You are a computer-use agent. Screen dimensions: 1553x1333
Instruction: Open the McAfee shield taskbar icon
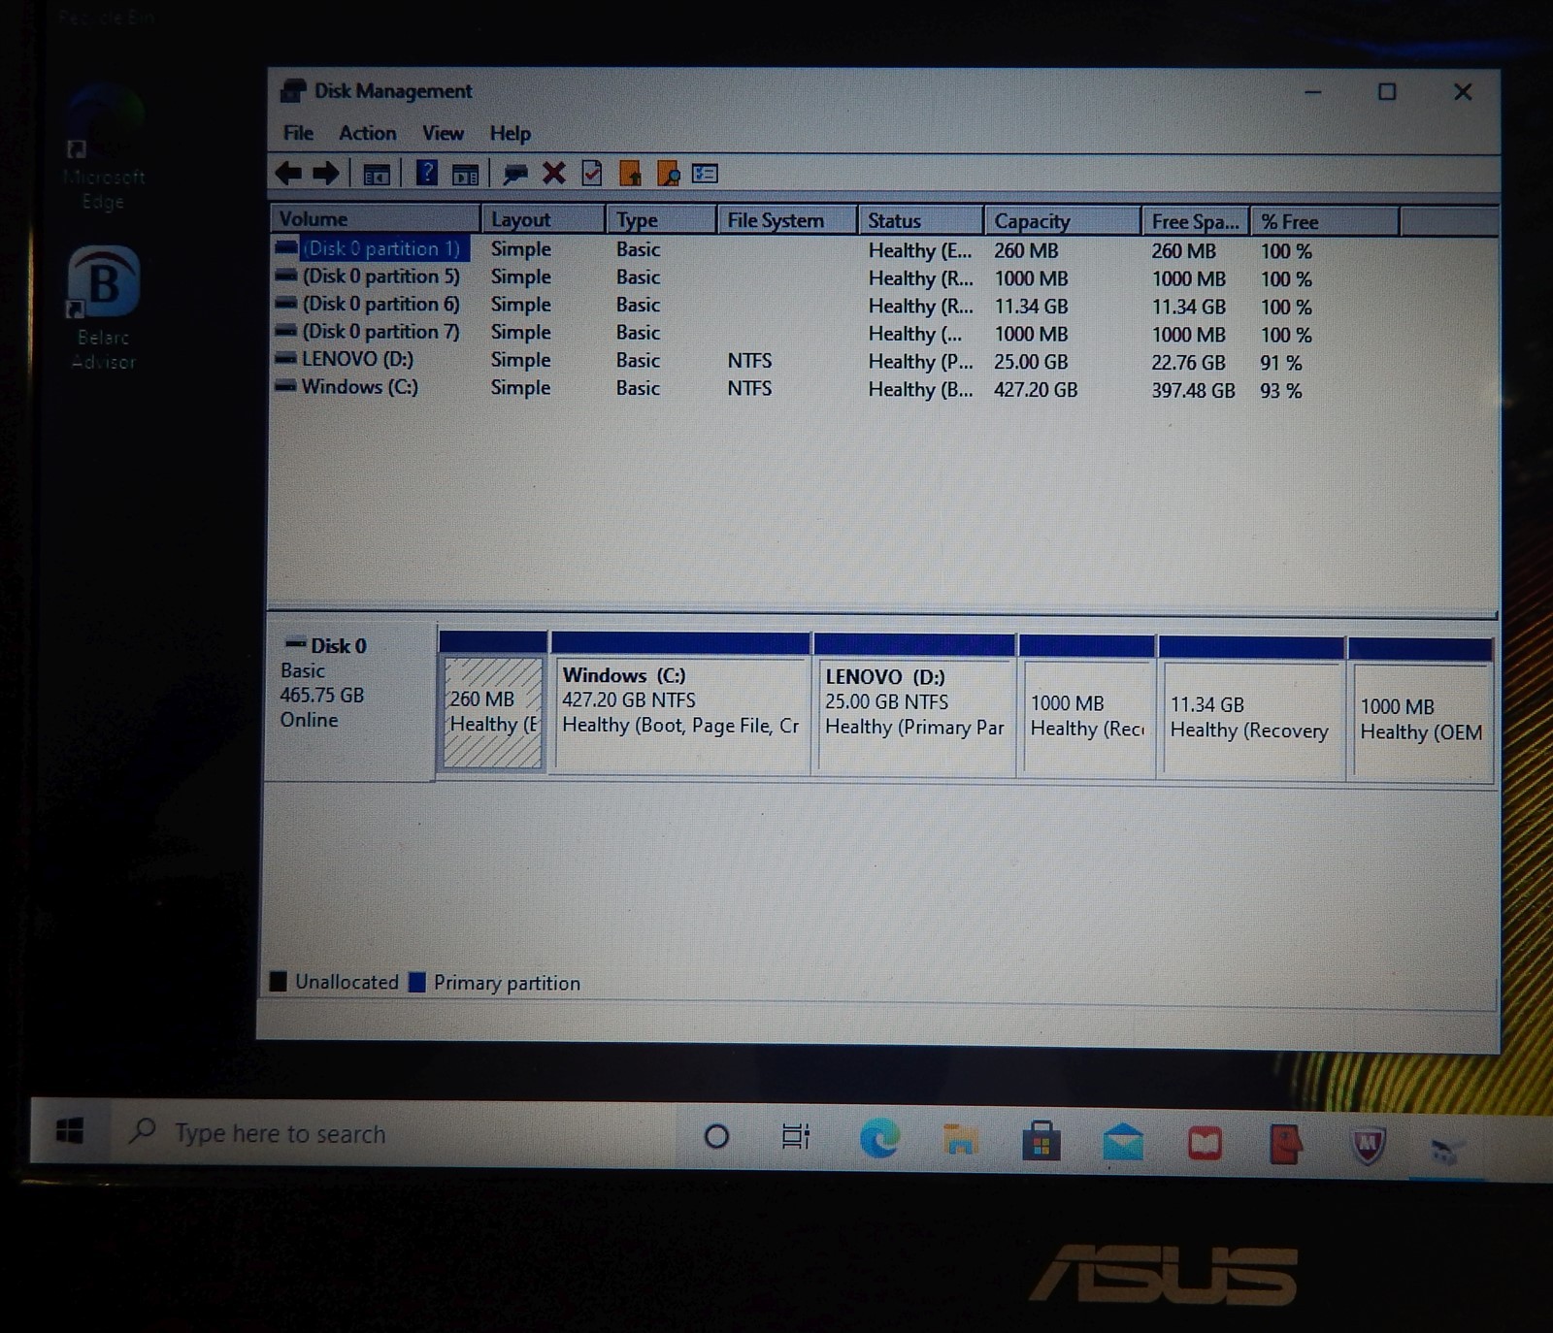click(1368, 1146)
